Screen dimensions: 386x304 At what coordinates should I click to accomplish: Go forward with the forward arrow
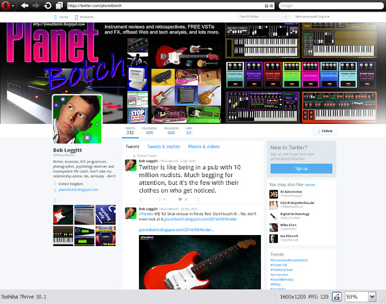tap(36, 6)
